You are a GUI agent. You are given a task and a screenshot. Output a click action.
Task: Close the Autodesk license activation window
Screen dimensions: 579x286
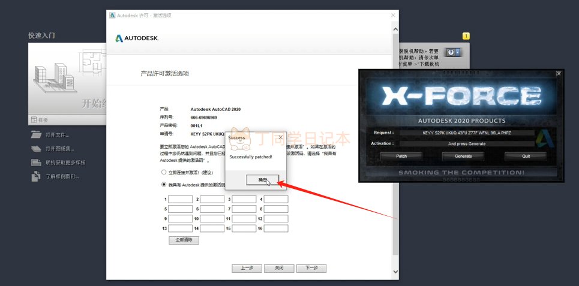tap(393, 15)
